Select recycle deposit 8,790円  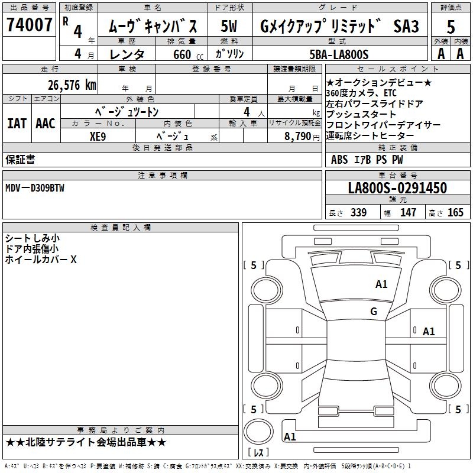click(x=302, y=137)
